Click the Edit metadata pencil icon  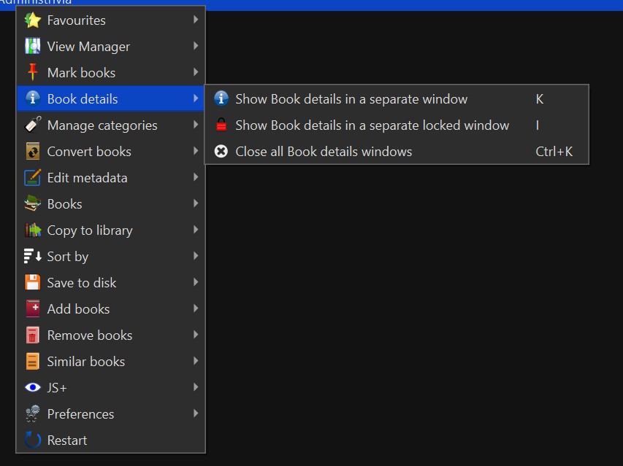click(x=33, y=178)
